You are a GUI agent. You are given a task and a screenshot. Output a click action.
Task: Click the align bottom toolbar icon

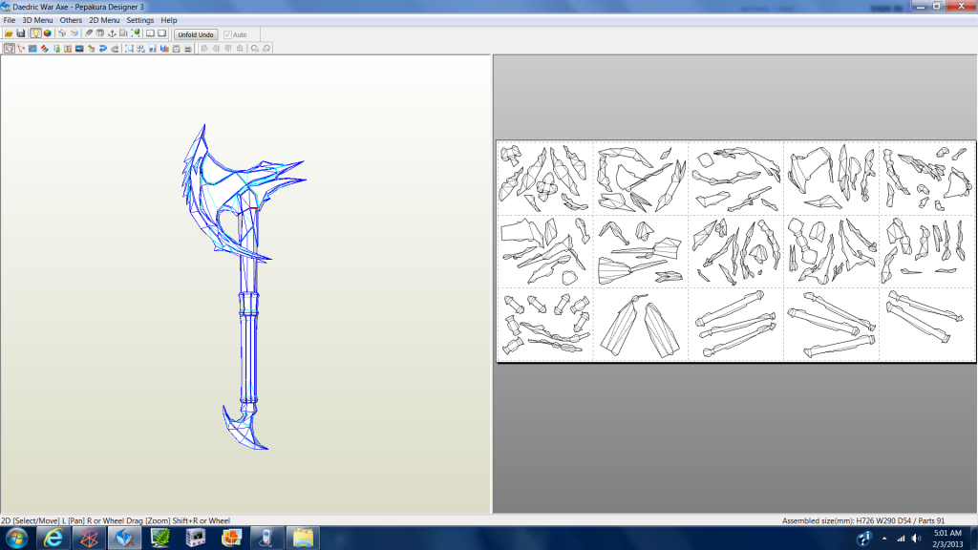(x=240, y=49)
